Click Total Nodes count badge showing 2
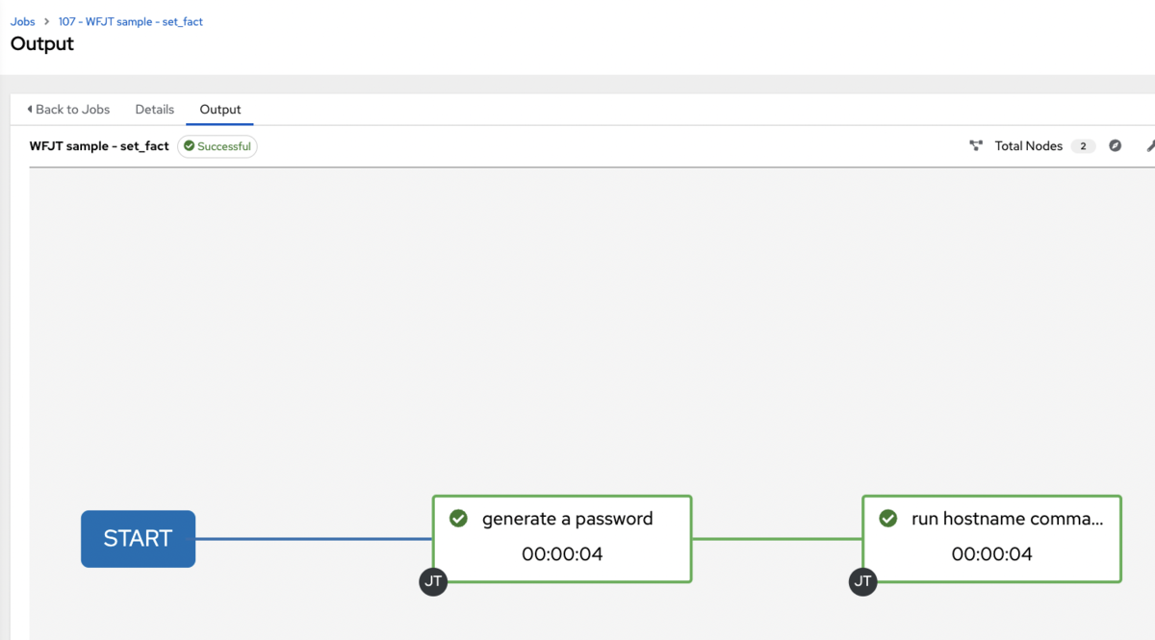1155x640 pixels. pyautogui.click(x=1083, y=146)
